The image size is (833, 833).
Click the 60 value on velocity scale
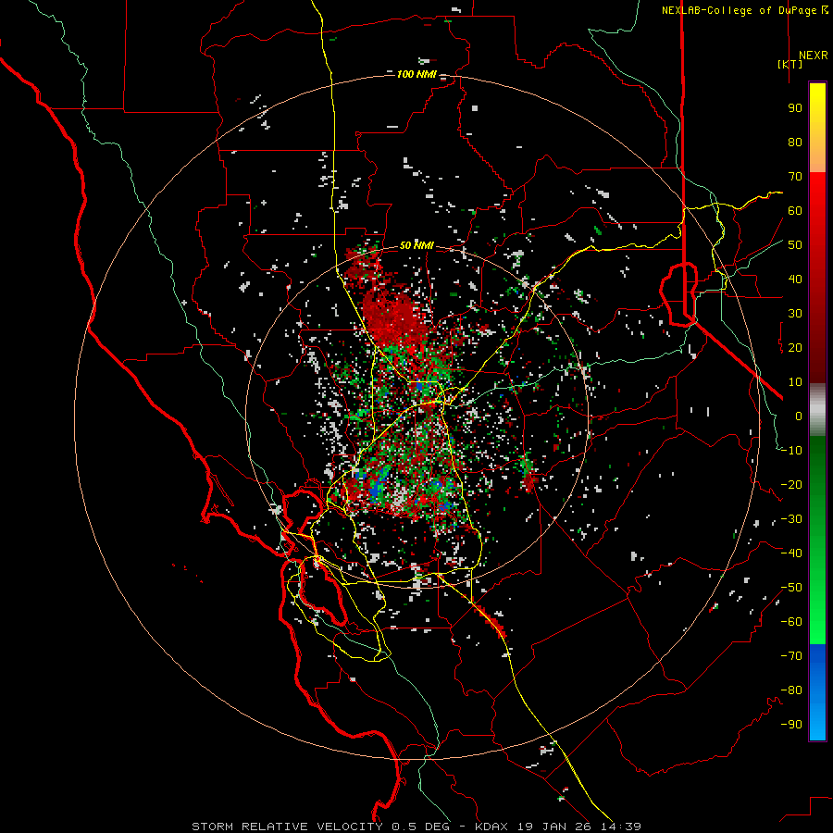coord(795,210)
